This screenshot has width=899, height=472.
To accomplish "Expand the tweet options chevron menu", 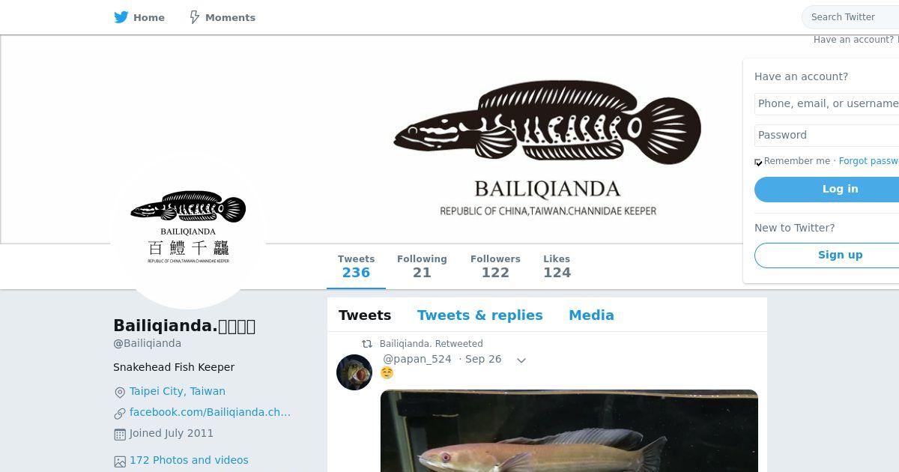I will pos(521,360).
